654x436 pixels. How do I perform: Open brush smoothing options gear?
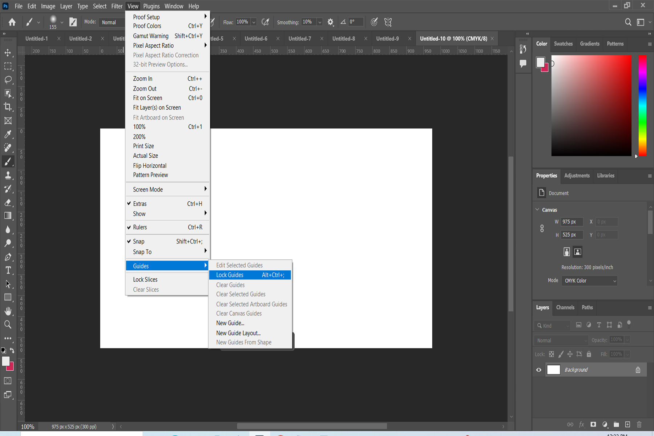[x=330, y=22]
